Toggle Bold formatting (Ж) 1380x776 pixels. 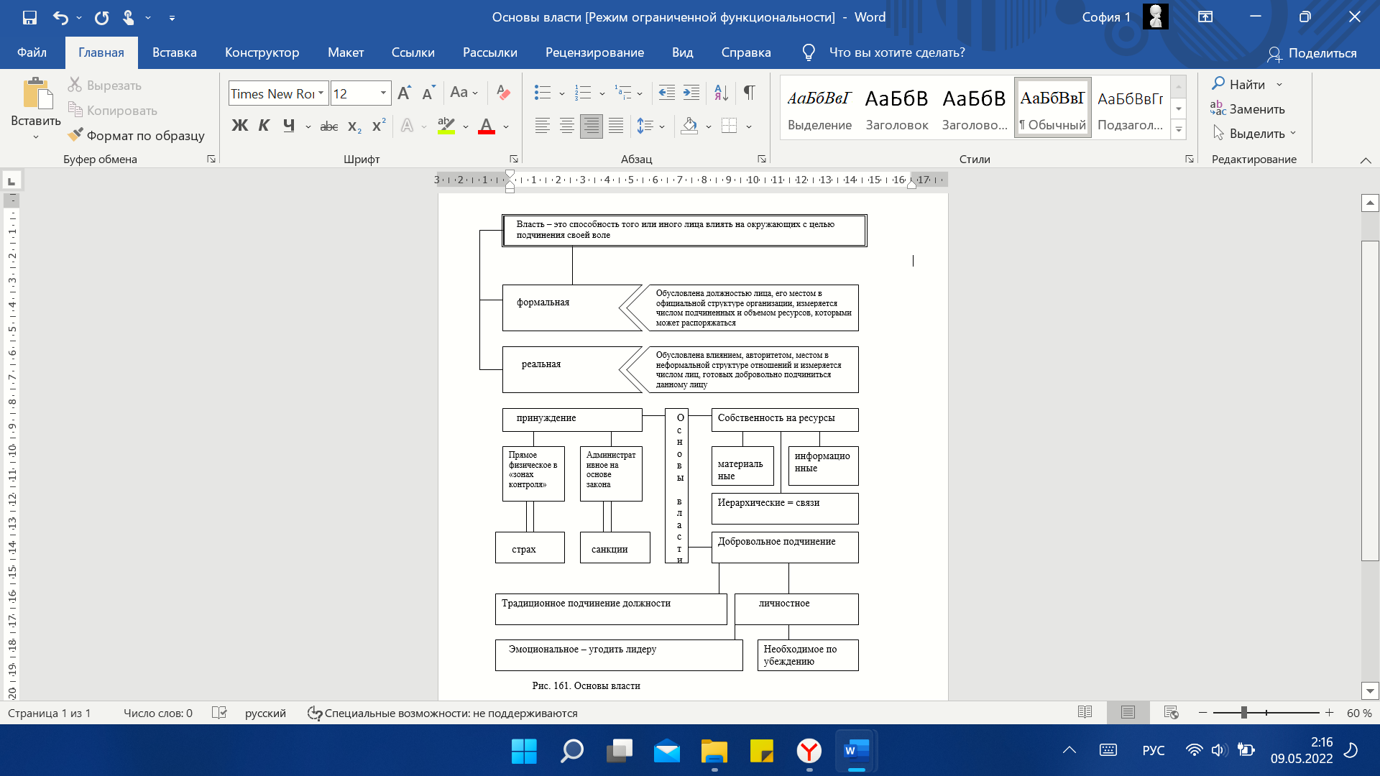[239, 126]
